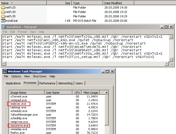Open Task Manager View menu
This screenshot has height=134, width=176.
(x=27, y=76)
